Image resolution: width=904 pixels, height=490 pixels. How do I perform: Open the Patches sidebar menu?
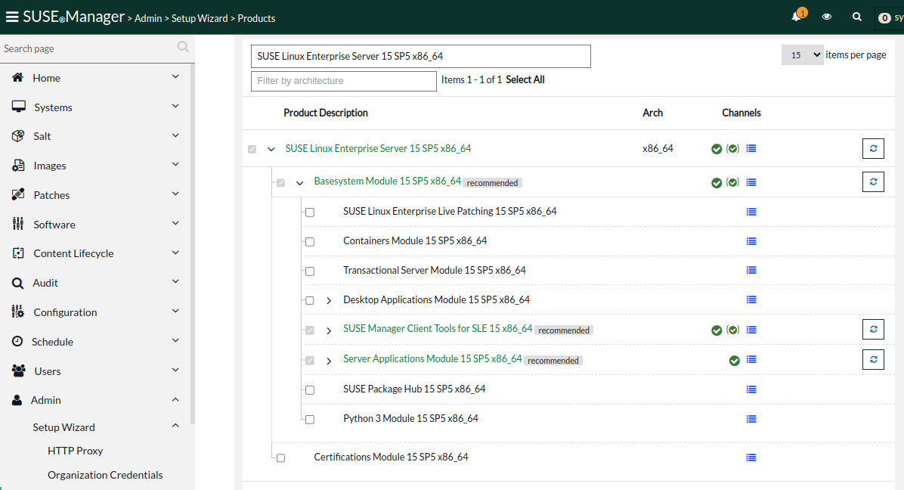(51, 195)
